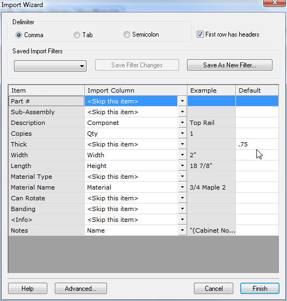This screenshot has height=301, width=287.
Task: Select the Part # item row
Action: coord(47,101)
